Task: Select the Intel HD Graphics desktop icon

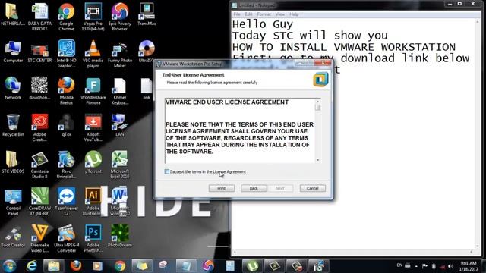Action: (x=66, y=55)
